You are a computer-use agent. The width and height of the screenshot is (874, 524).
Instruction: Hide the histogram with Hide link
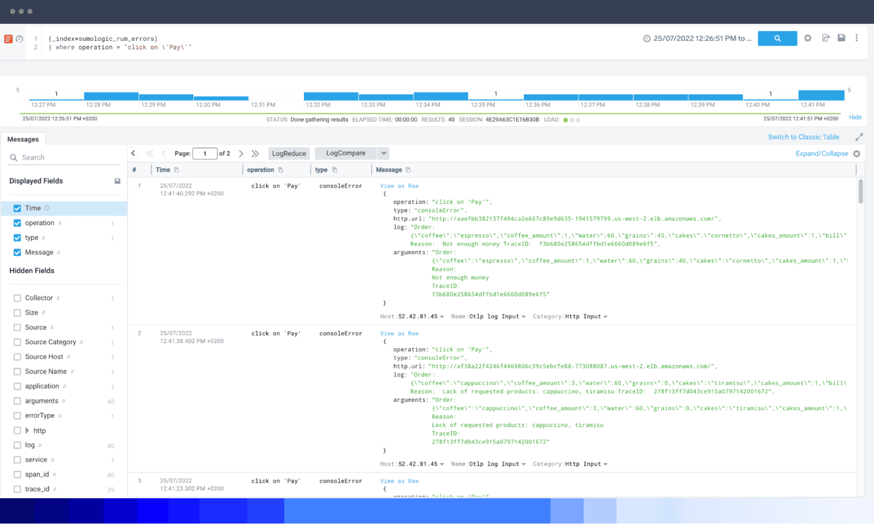pyautogui.click(x=855, y=118)
